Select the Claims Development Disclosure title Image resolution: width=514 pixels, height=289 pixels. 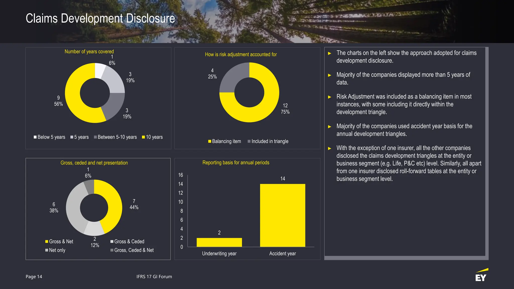tap(100, 19)
